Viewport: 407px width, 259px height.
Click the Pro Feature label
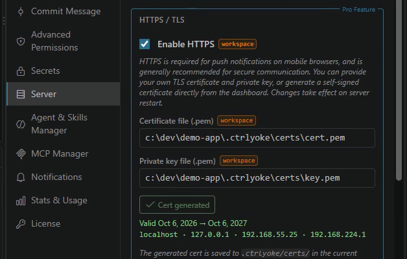pyautogui.click(x=359, y=10)
